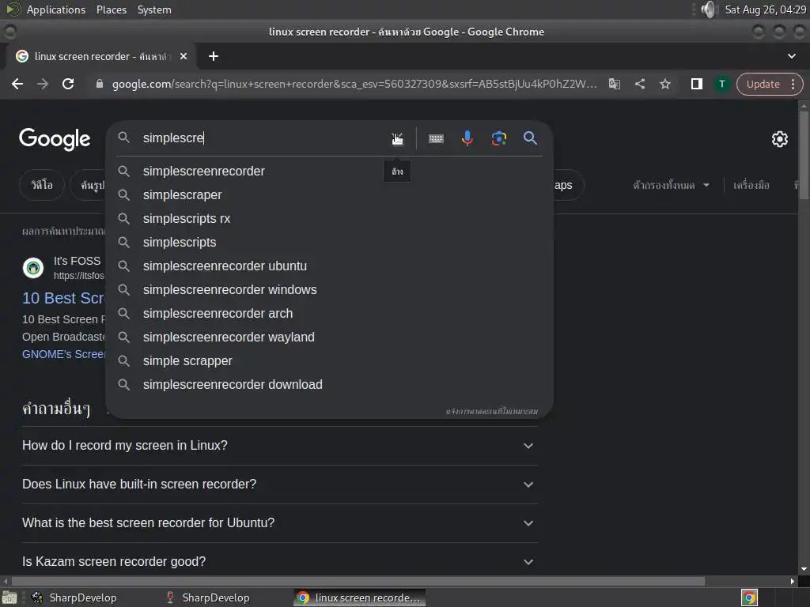This screenshot has width=810, height=607.
Task: Open Google quick settings gear
Action: (x=779, y=139)
